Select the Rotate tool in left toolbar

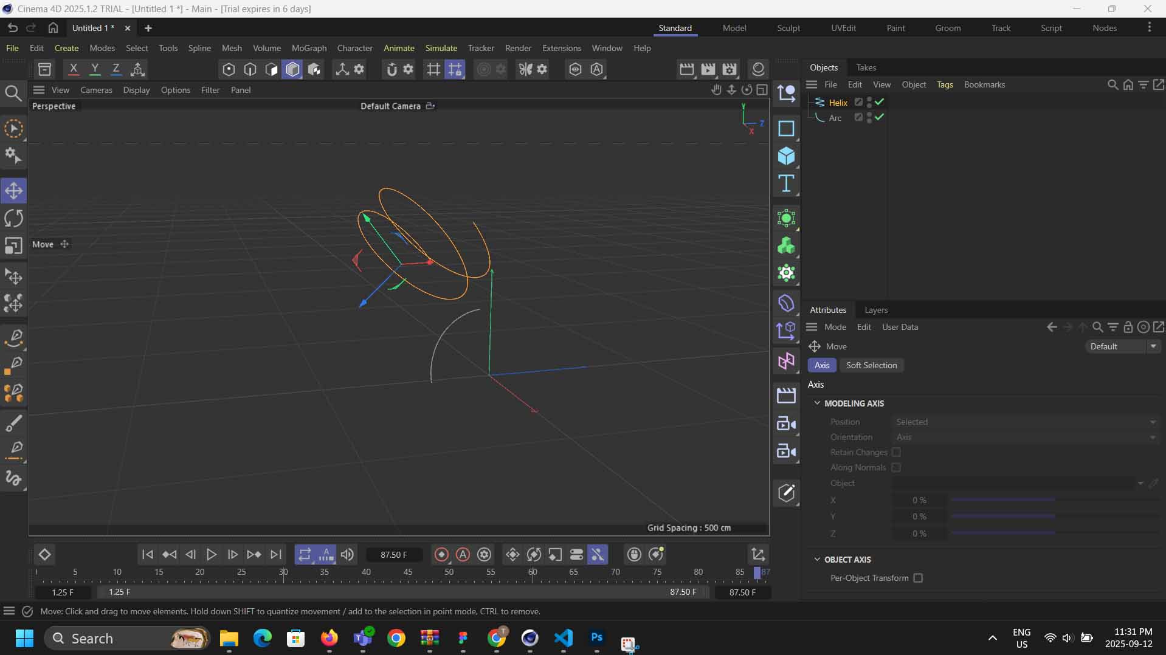coord(13,218)
